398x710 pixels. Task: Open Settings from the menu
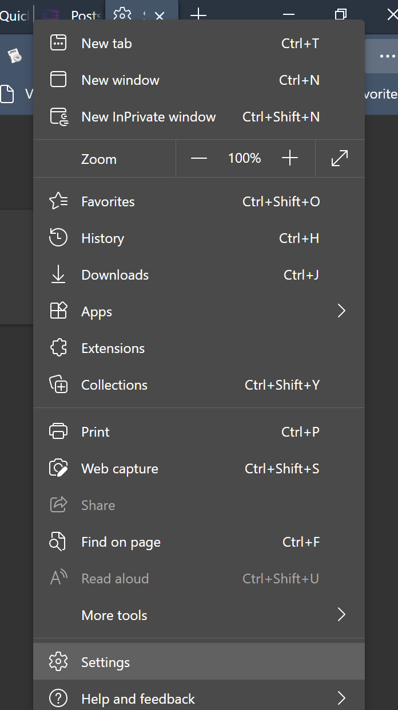pos(199,662)
